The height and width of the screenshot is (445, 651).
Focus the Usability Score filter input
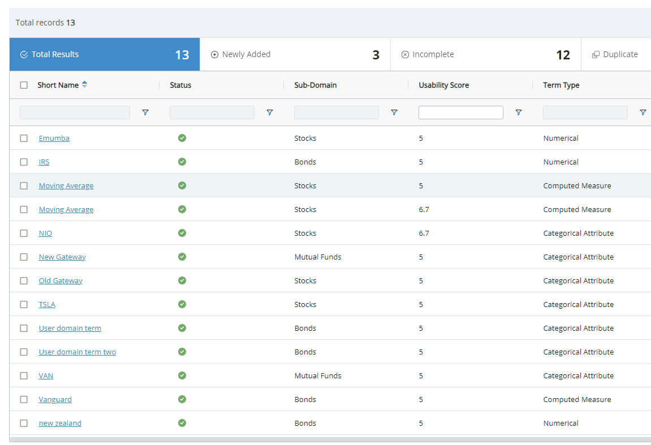tap(461, 113)
